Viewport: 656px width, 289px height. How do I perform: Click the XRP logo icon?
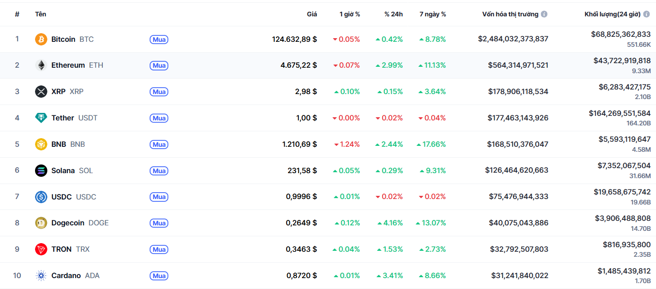click(x=41, y=92)
